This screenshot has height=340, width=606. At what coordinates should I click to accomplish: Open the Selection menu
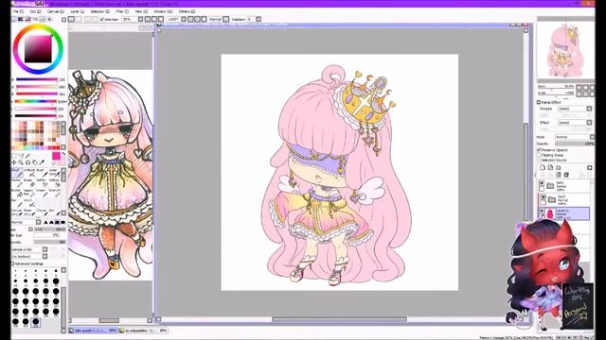[99, 11]
